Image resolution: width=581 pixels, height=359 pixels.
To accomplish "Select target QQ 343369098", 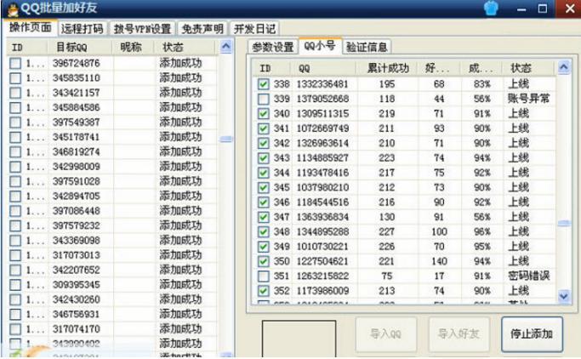I will (77, 241).
